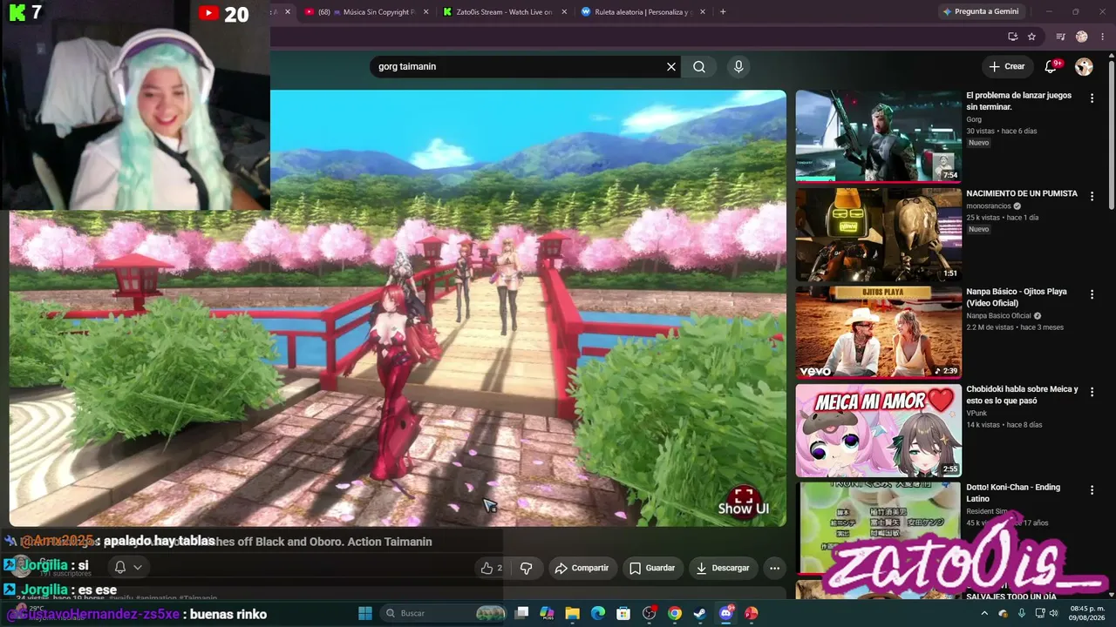
Task: Click the 'Crear' button
Action: pos(1007,66)
